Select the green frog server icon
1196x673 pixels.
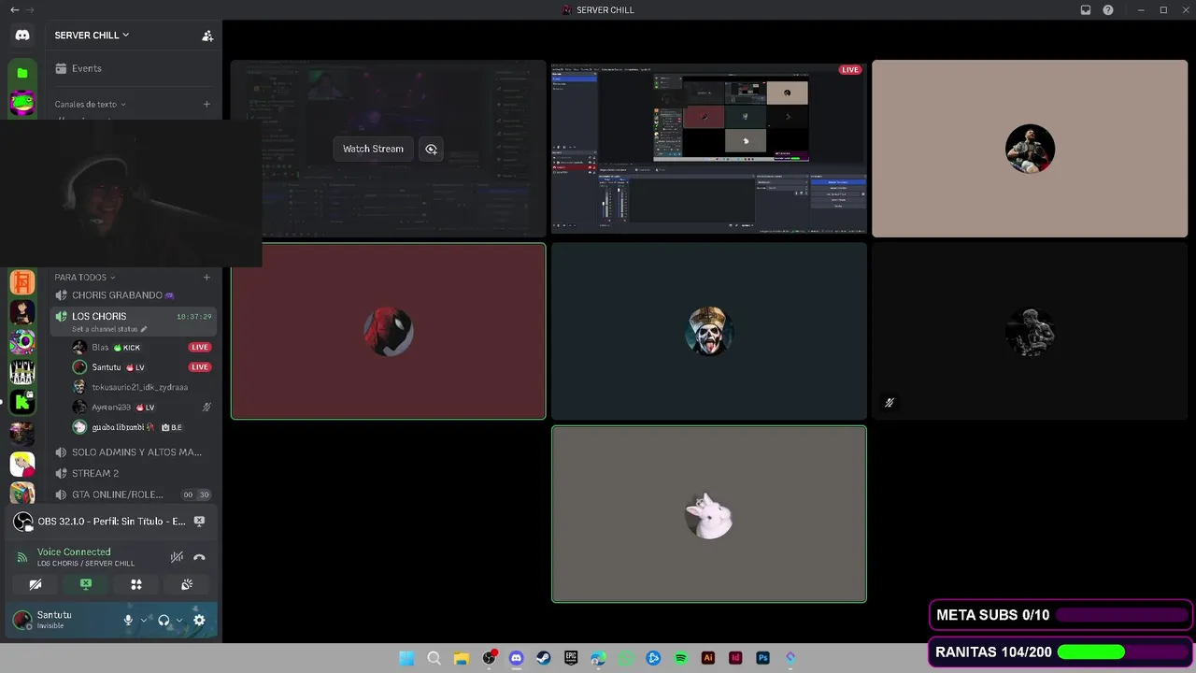click(22, 103)
